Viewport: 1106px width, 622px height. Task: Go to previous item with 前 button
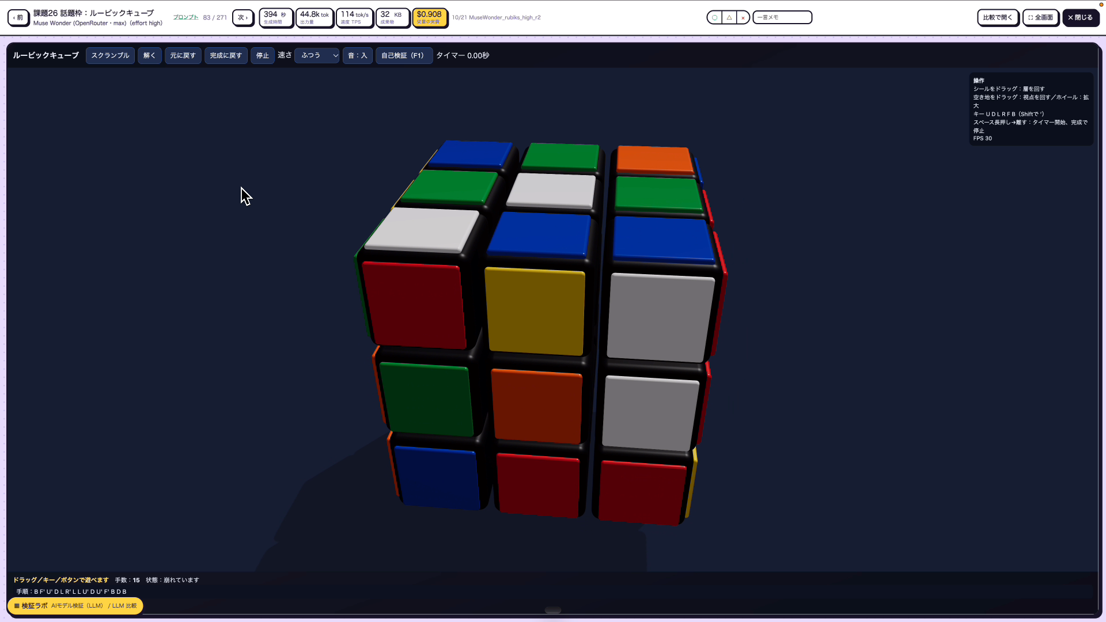pos(18,18)
